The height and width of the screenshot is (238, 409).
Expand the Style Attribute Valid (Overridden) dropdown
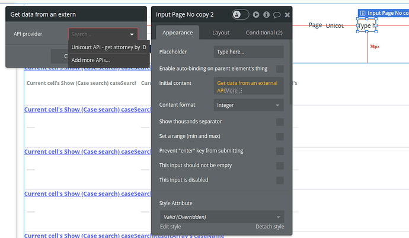(x=222, y=217)
